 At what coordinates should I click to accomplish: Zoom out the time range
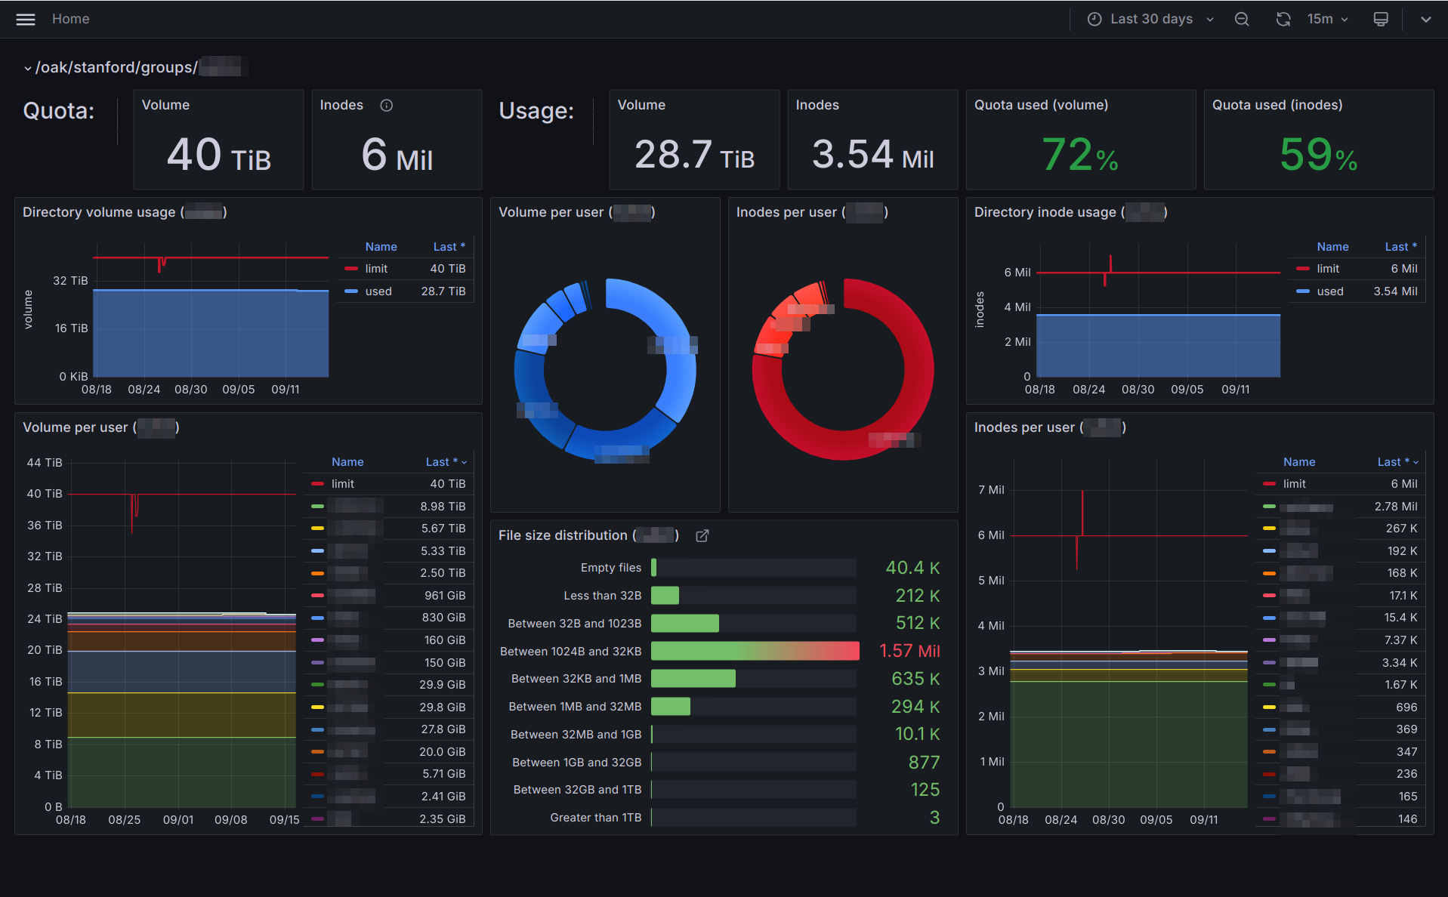pos(1242,20)
